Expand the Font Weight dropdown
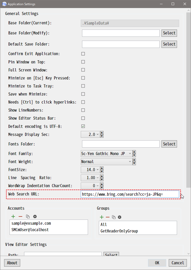 point(106,162)
